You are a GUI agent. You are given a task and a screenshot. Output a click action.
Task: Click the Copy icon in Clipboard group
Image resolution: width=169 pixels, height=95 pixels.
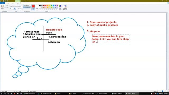click(5, 7)
